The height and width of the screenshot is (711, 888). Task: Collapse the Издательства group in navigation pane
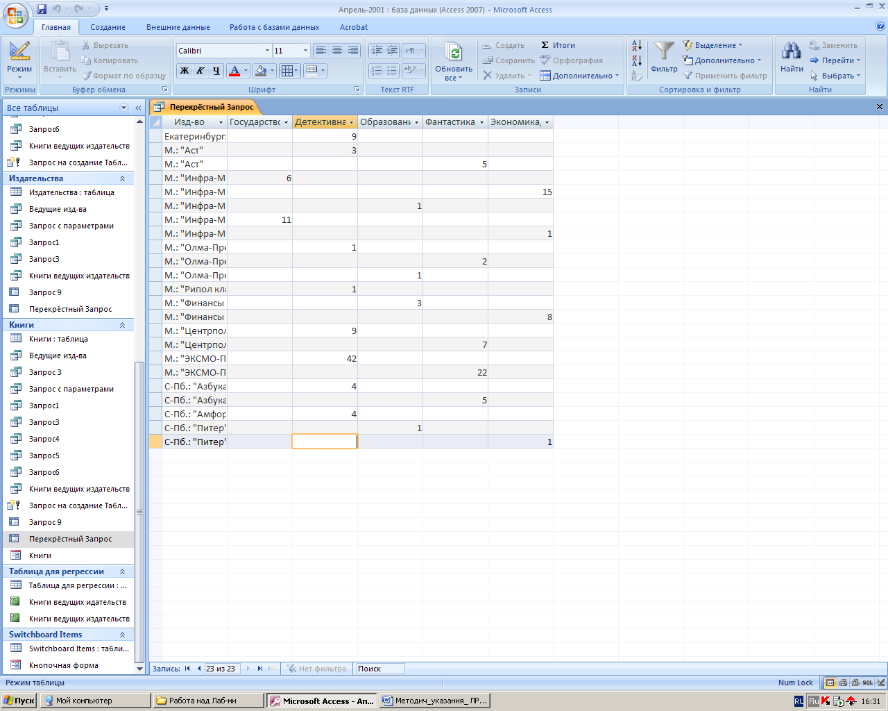tap(123, 178)
